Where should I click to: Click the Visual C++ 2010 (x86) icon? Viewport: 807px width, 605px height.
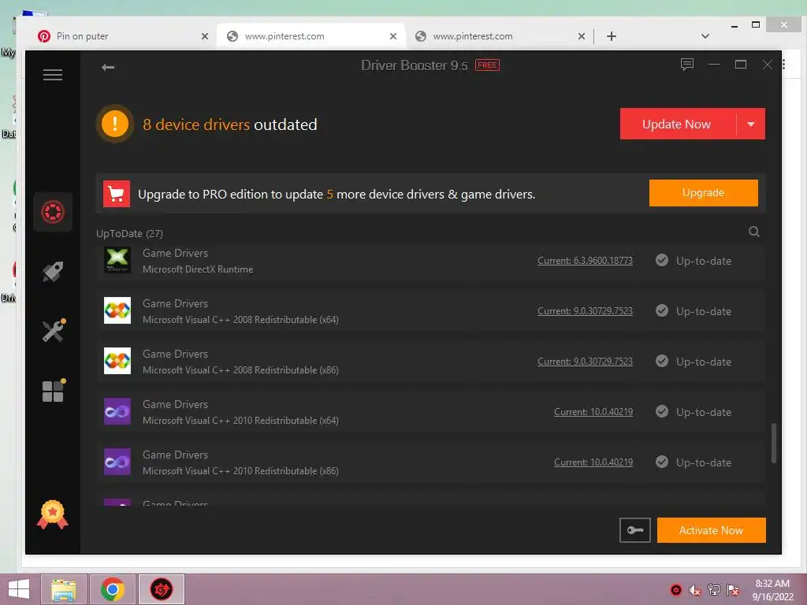tap(117, 462)
